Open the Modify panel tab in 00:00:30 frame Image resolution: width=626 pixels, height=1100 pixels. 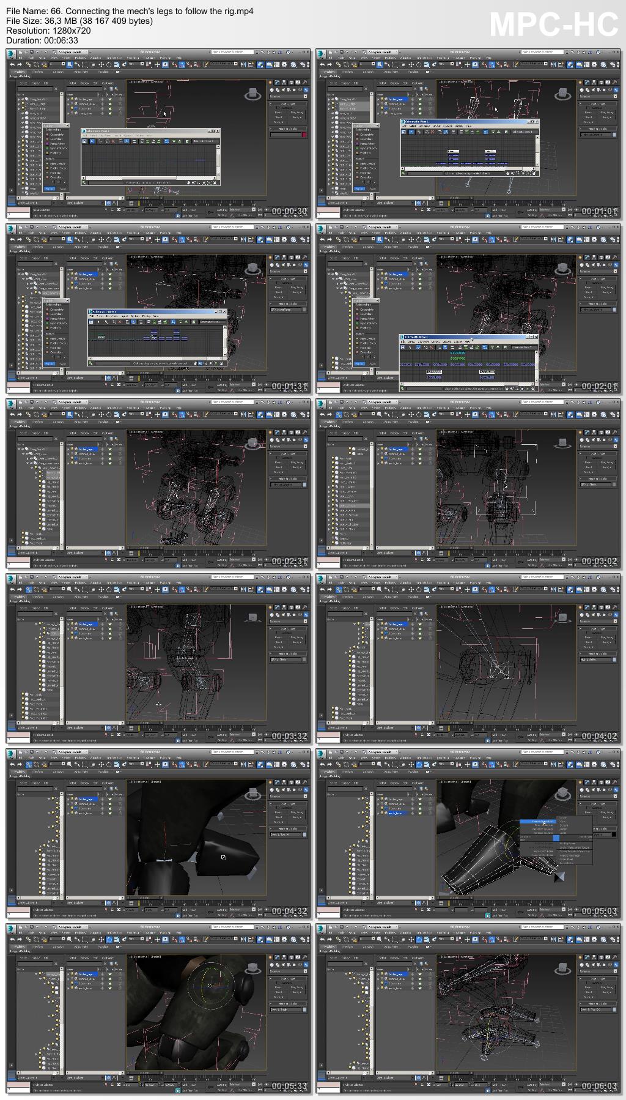tap(277, 83)
